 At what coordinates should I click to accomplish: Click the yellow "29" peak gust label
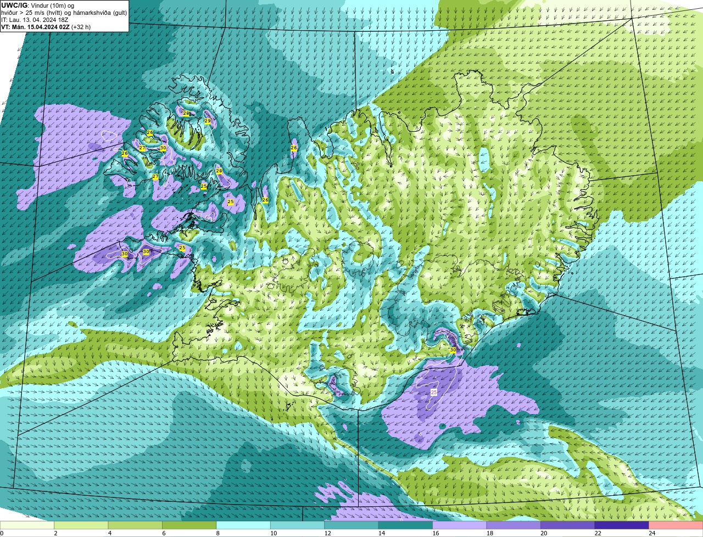(x=208, y=121)
